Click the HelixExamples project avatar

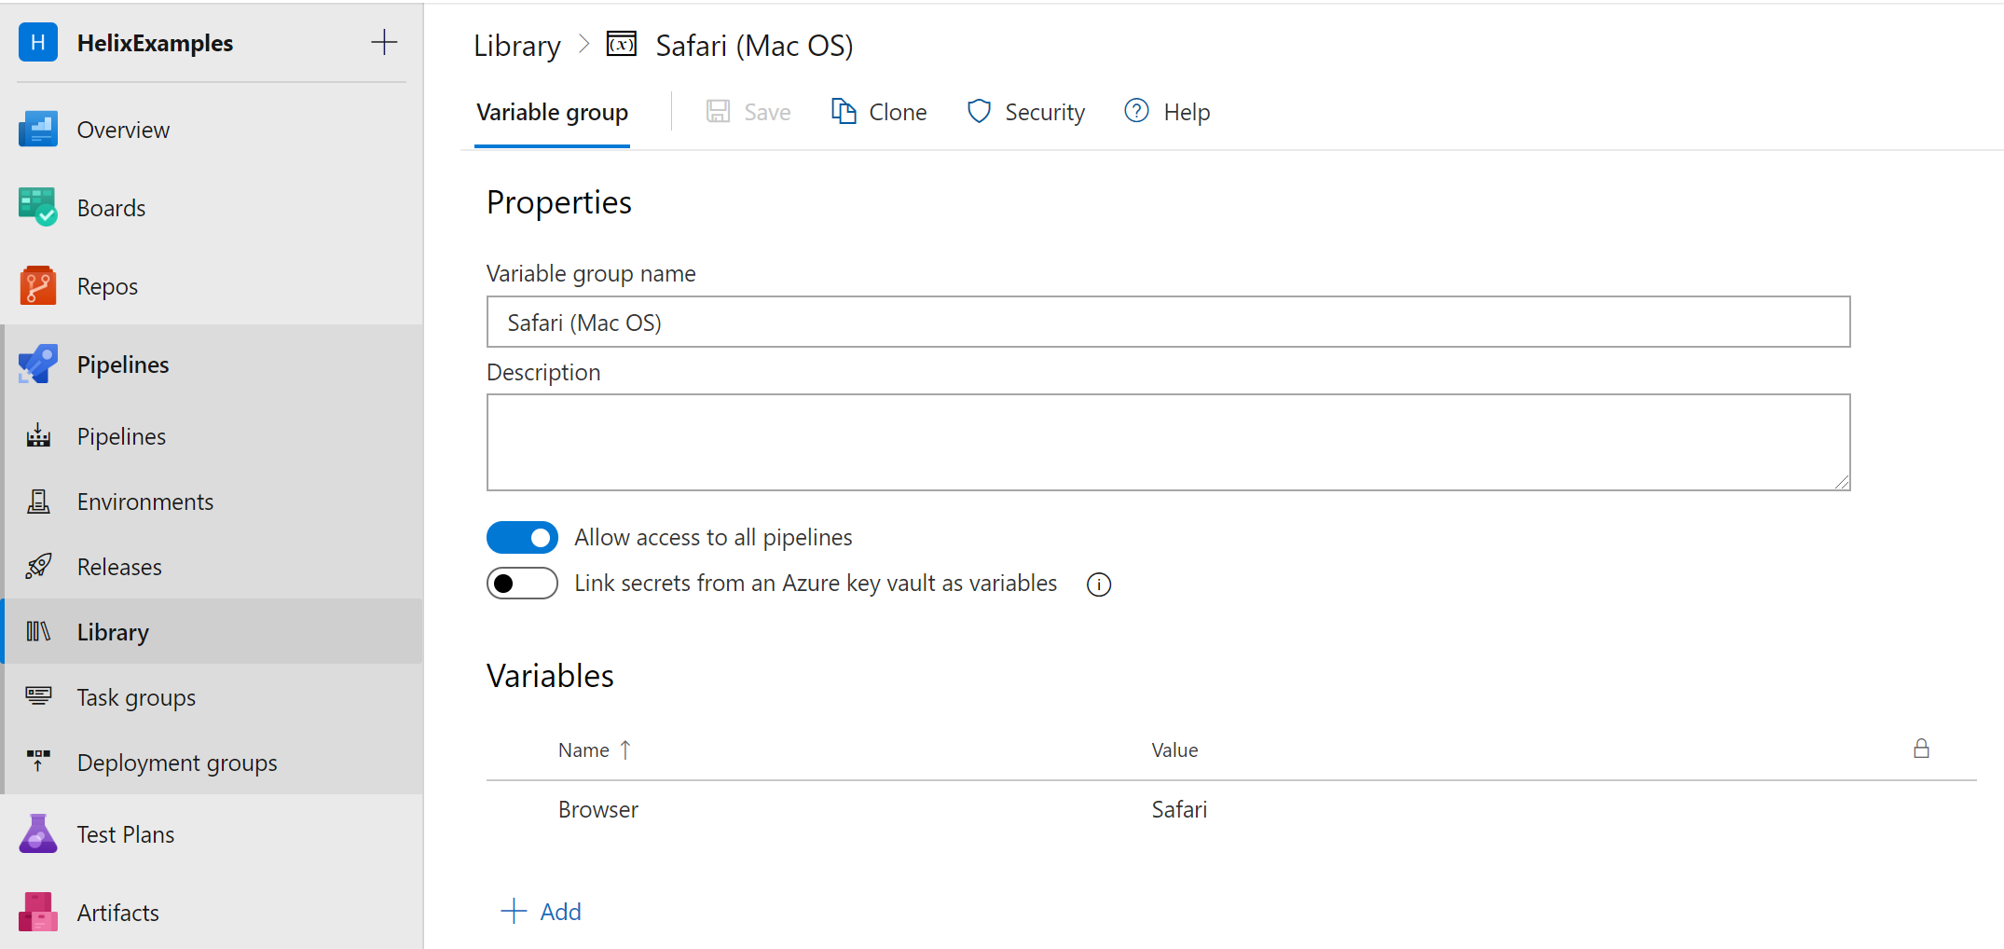point(38,43)
